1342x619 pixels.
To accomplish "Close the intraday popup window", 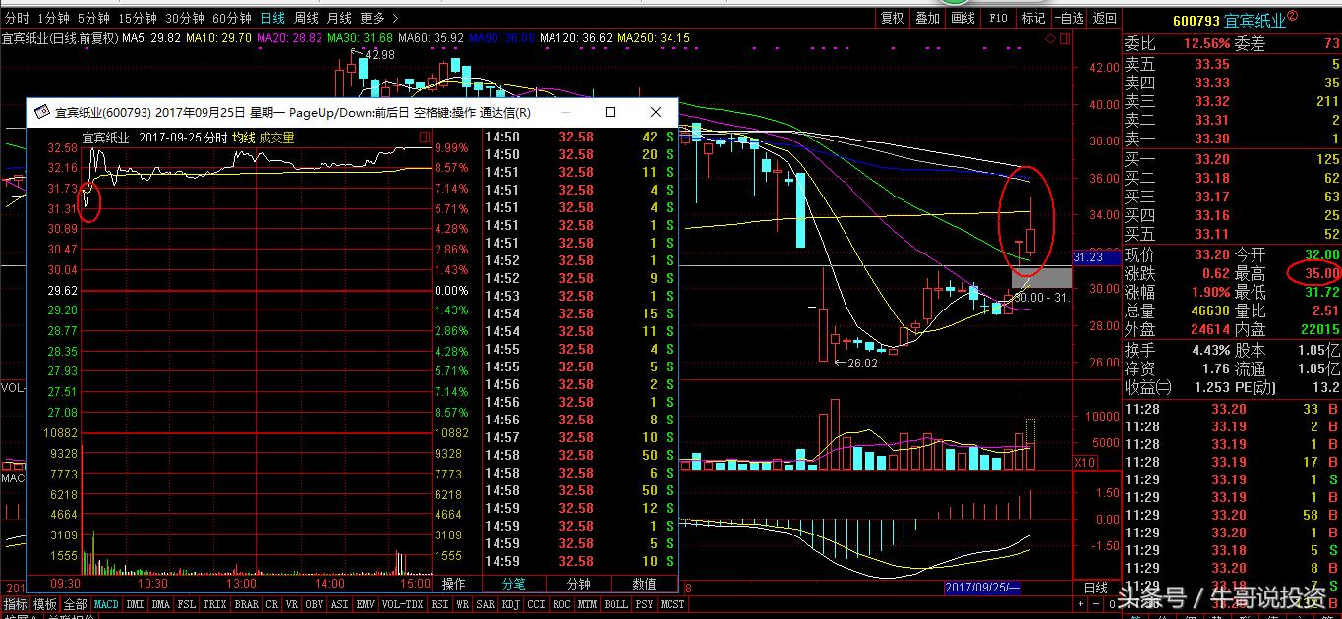I will pos(656,112).
